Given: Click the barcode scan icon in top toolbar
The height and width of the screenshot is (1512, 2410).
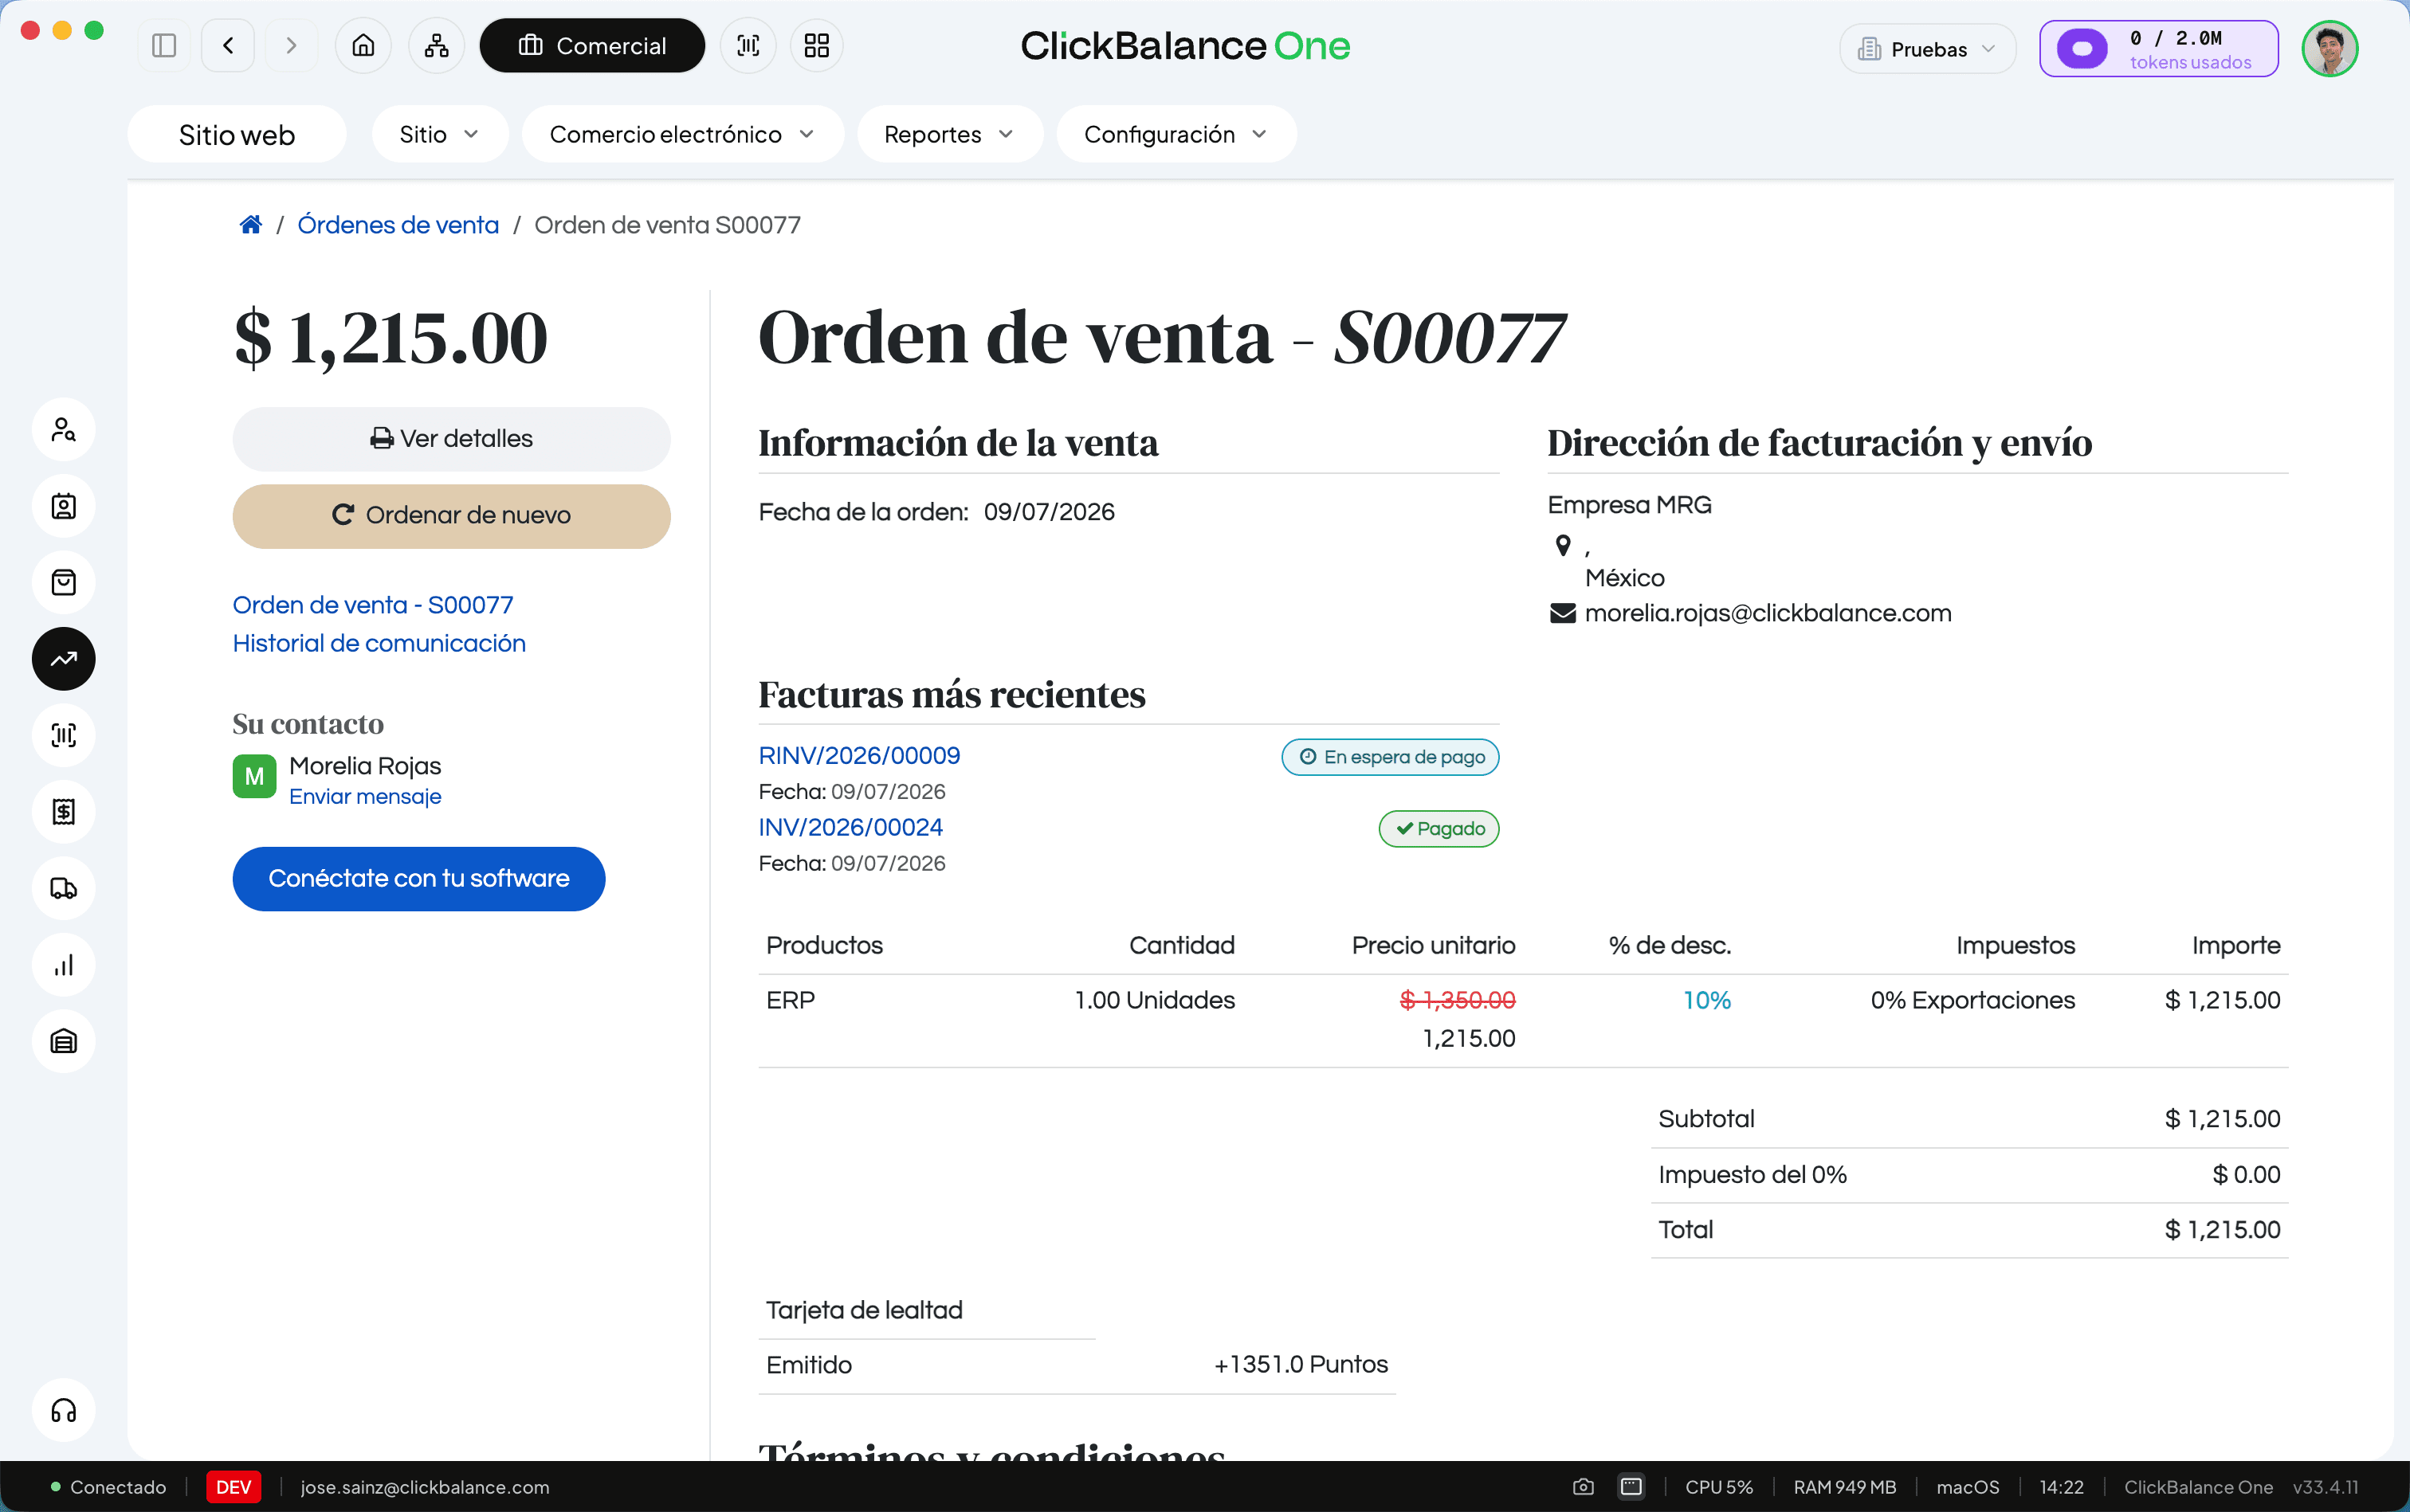Looking at the screenshot, I should click(748, 46).
